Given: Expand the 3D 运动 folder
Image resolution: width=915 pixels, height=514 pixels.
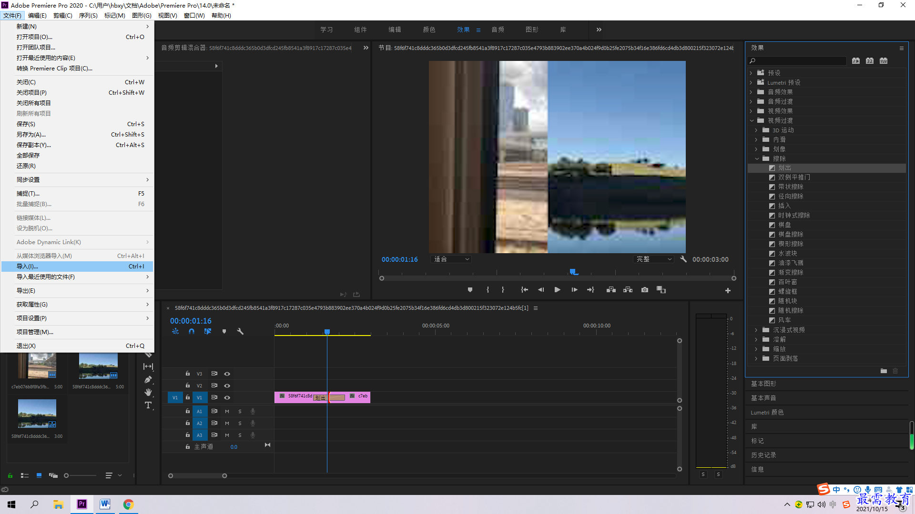Looking at the screenshot, I should [x=757, y=130].
